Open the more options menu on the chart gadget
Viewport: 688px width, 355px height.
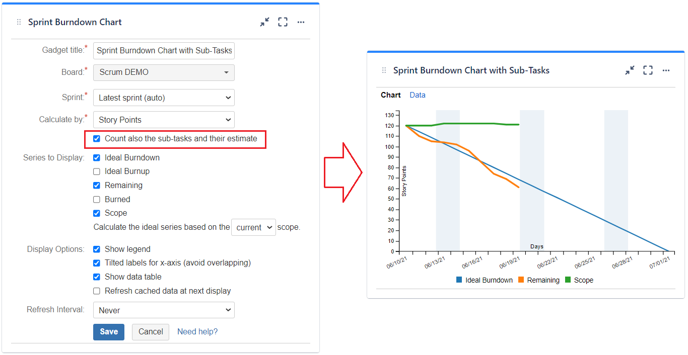pyautogui.click(x=666, y=70)
